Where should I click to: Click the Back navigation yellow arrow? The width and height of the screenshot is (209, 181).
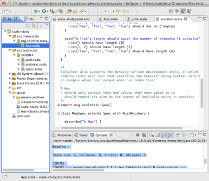(124, 11)
